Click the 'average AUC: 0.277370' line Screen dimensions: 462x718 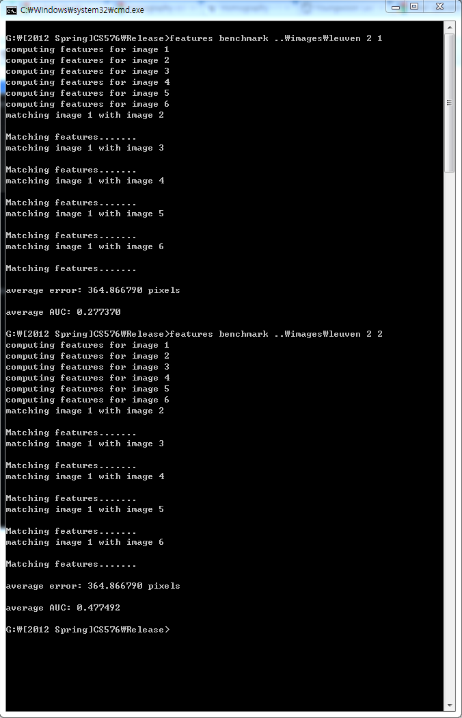tap(63, 312)
